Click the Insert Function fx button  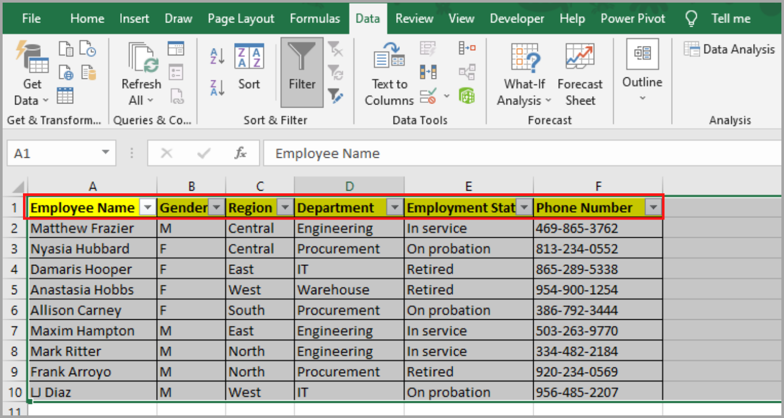point(239,153)
